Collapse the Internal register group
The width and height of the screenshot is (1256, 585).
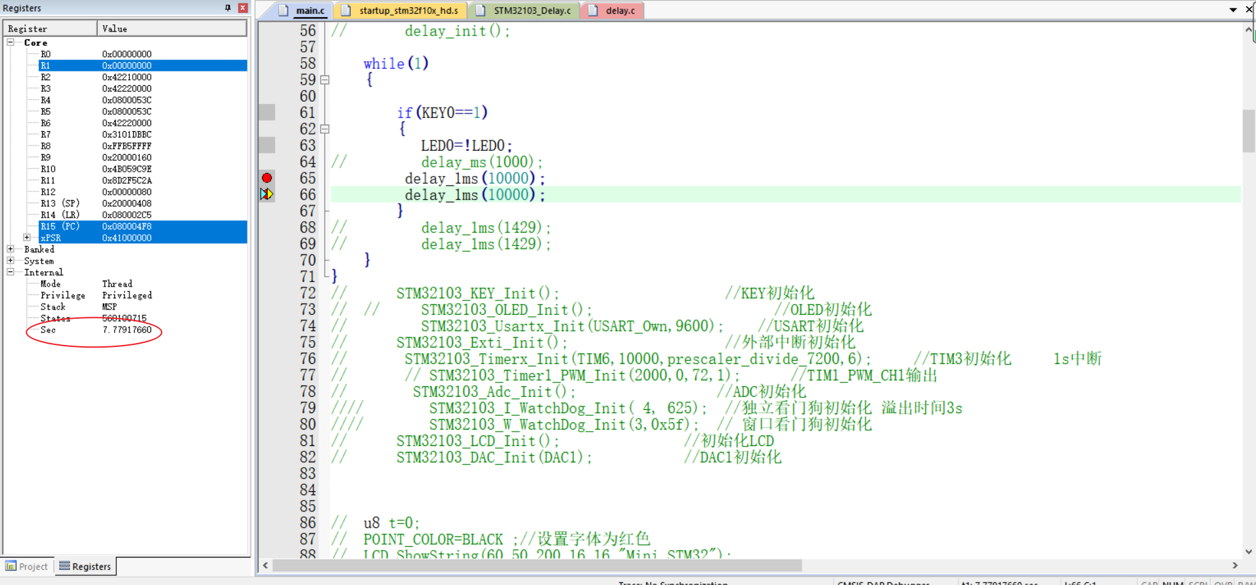click(11, 272)
